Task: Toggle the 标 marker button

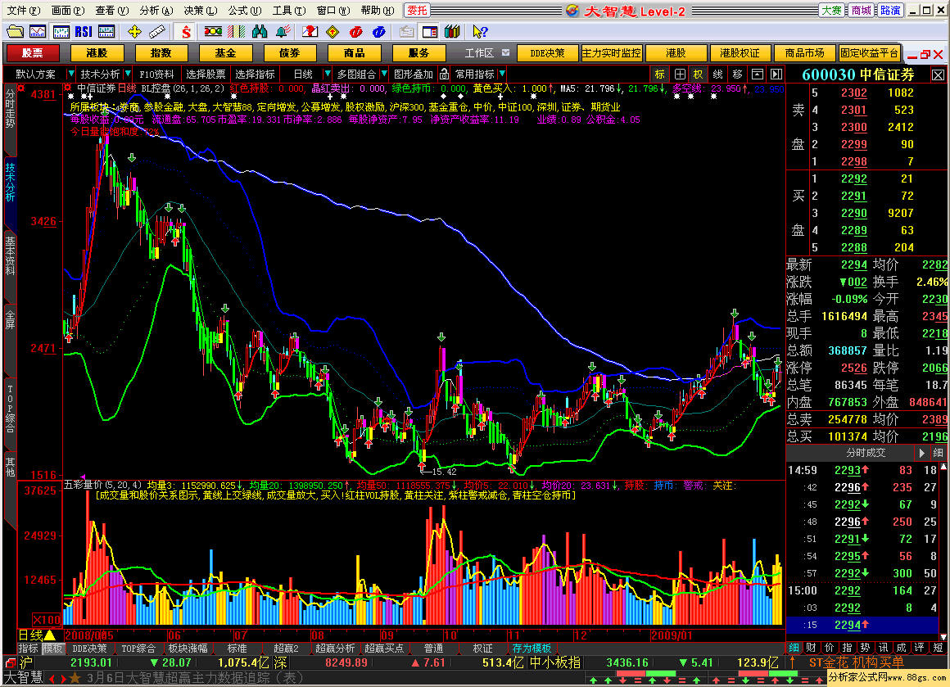Action: pos(660,74)
